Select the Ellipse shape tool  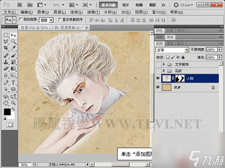pyautogui.click(x=13, y=89)
